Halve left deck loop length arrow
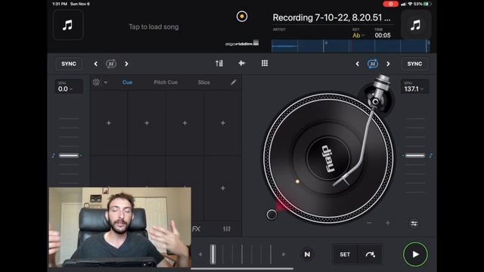This screenshot has width=484, height=272. [96, 63]
